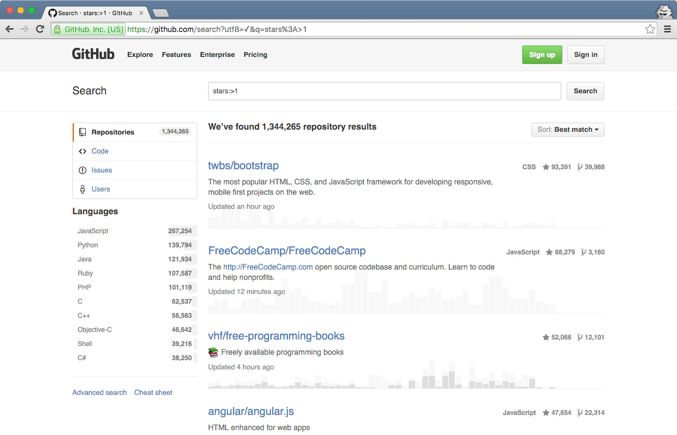Open the Features page
The width and height of the screenshot is (677, 435).
[177, 55]
